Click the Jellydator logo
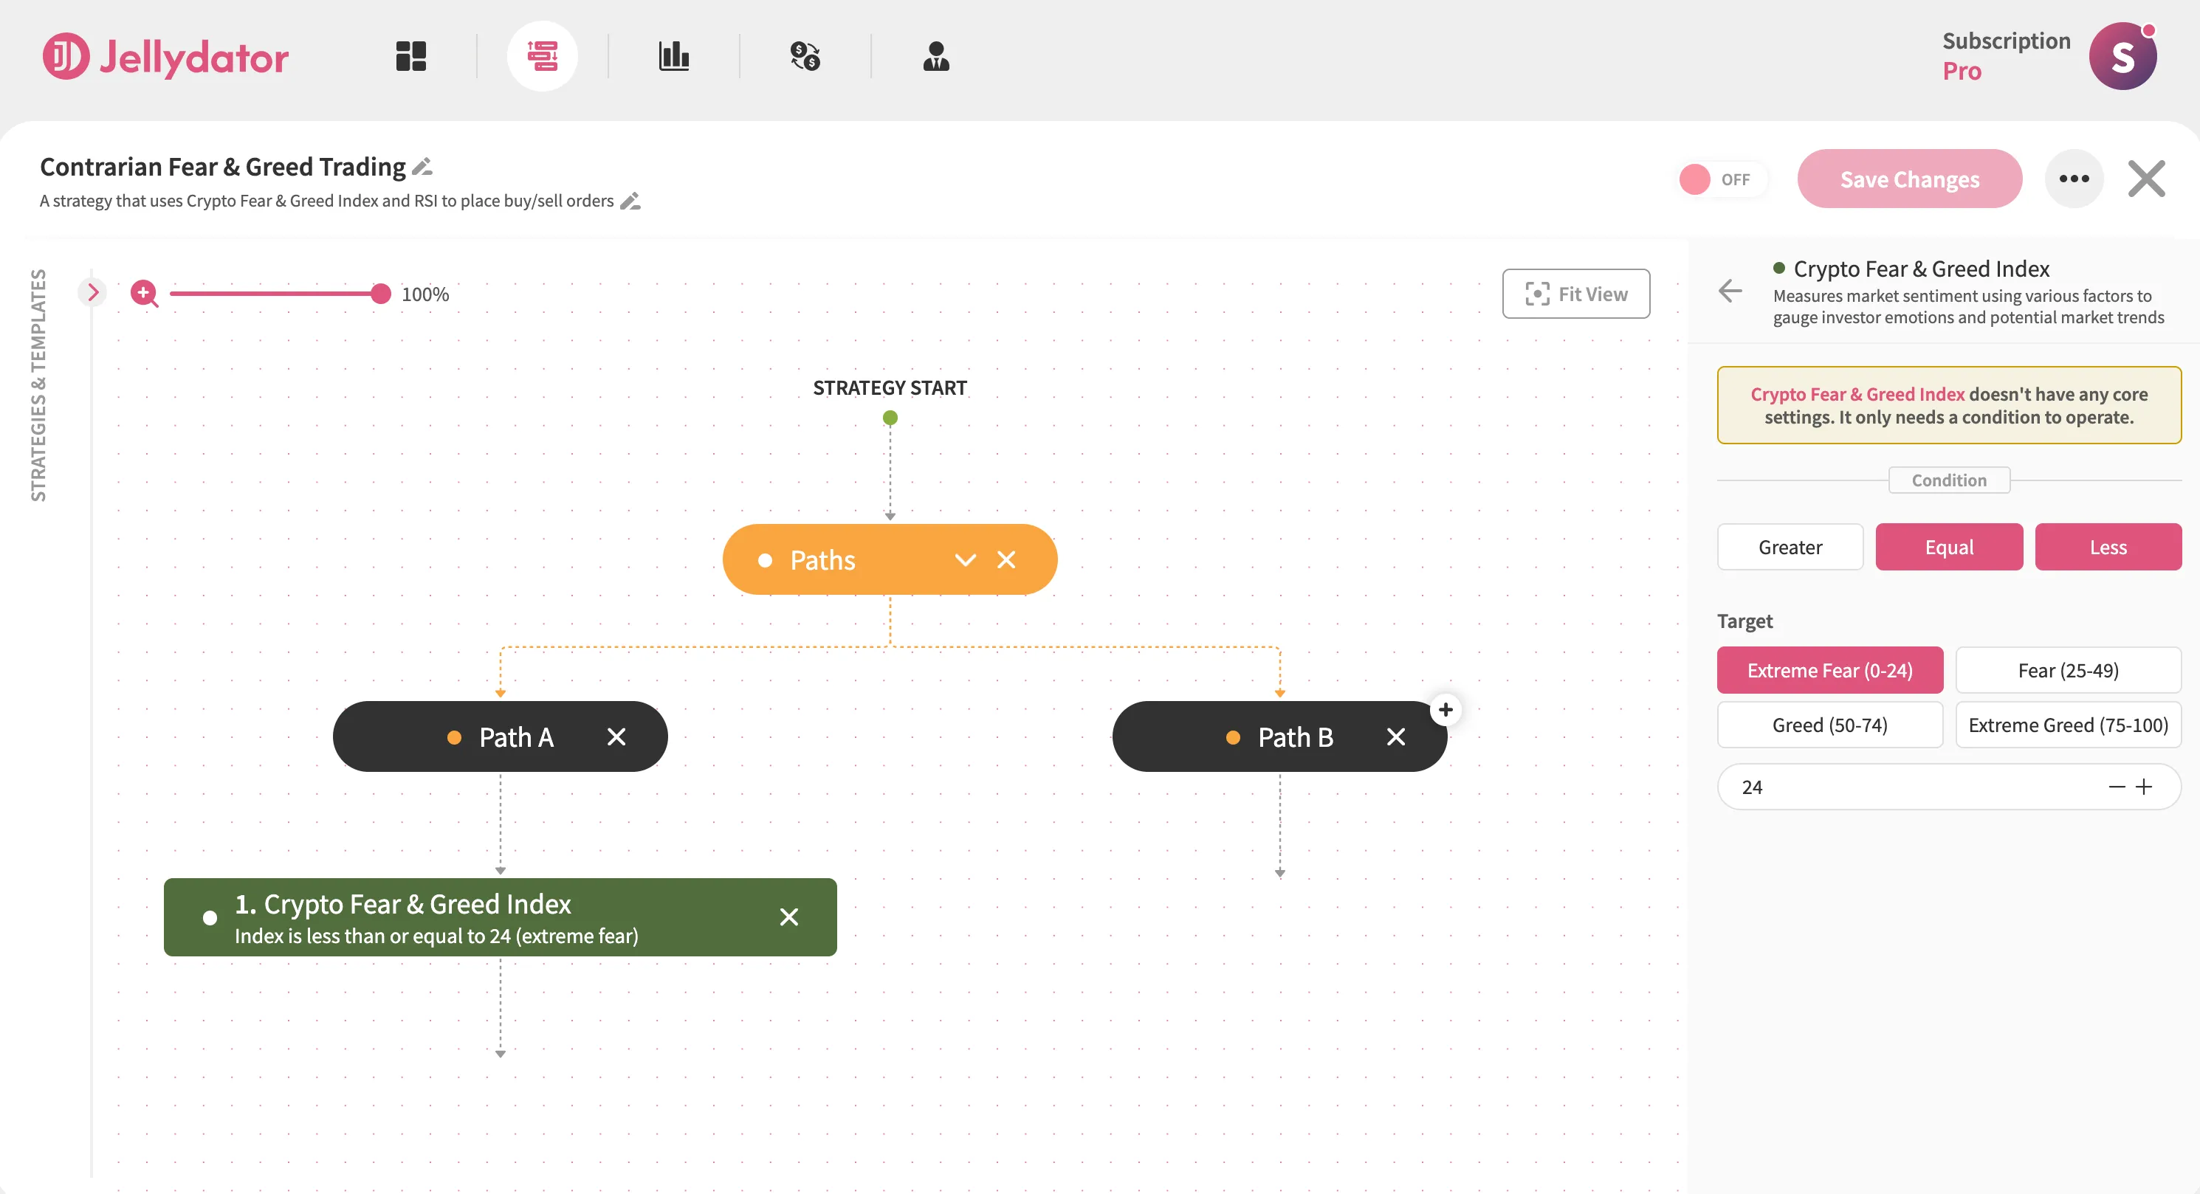The height and width of the screenshot is (1194, 2200). tap(165, 56)
